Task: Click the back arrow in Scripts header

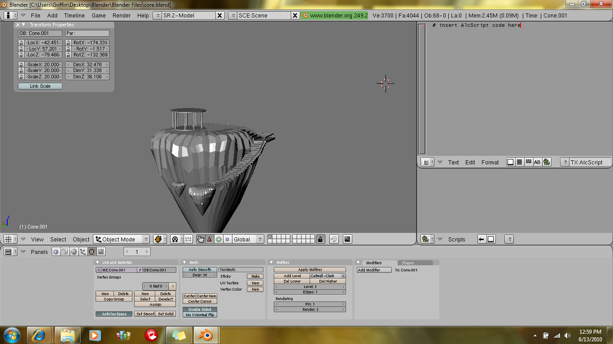Action: click(x=482, y=239)
